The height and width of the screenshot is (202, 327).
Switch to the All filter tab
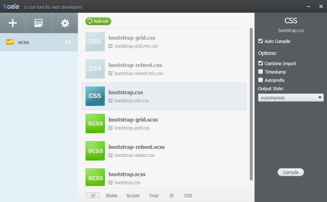pos(93,195)
